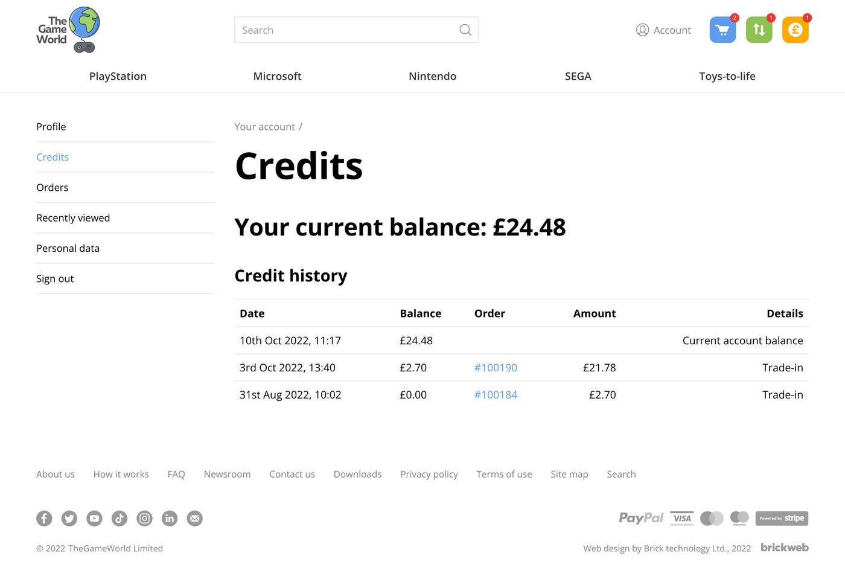This screenshot has width=845, height=570.
Task: Focus the Search input field
Action: click(x=344, y=30)
